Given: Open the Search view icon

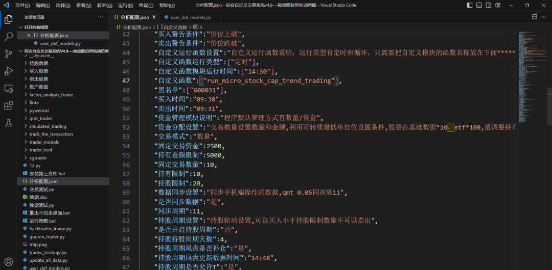Looking at the screenshot, I should tap(9, 37).
